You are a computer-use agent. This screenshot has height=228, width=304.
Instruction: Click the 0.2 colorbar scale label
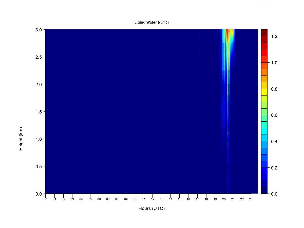274,168
